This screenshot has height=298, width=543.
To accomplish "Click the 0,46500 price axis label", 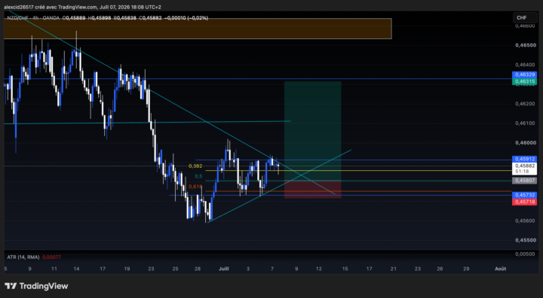I will (x=525, y=45).
